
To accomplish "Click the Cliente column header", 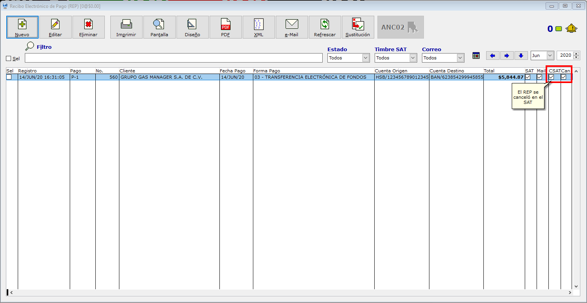I will coord(127,71).
